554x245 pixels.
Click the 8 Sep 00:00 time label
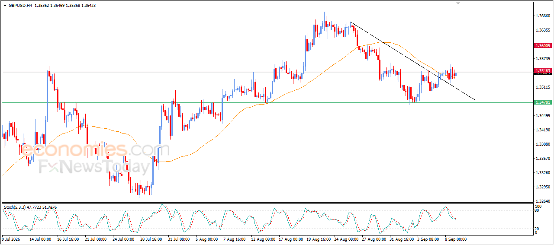(455, 239)
